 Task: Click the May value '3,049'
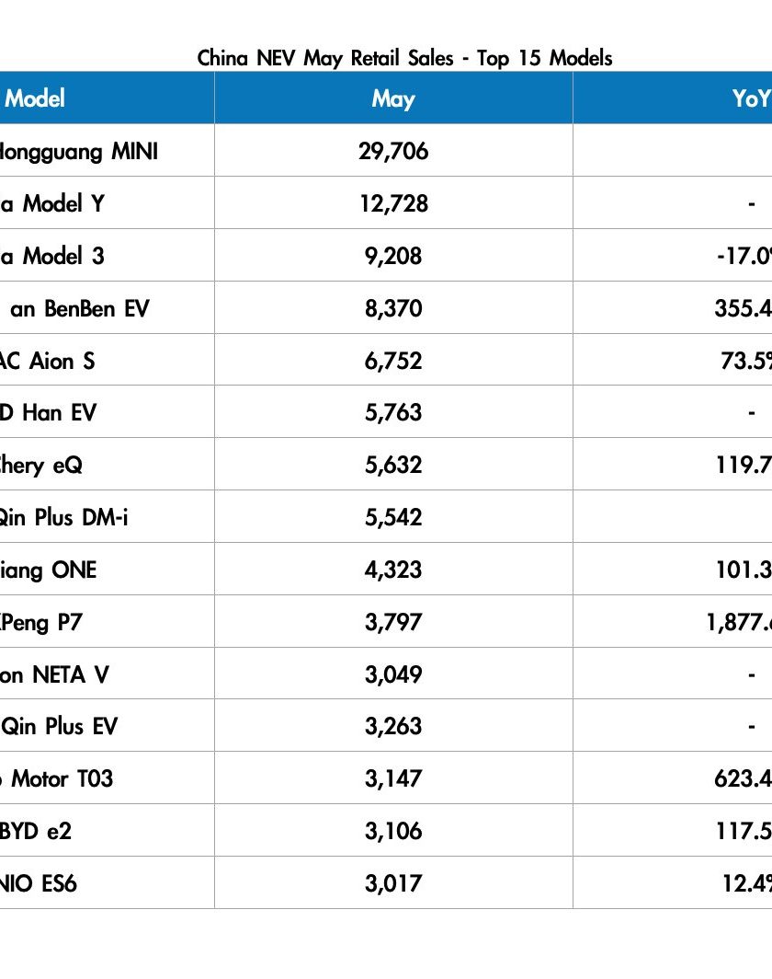(x=393, y=675)
